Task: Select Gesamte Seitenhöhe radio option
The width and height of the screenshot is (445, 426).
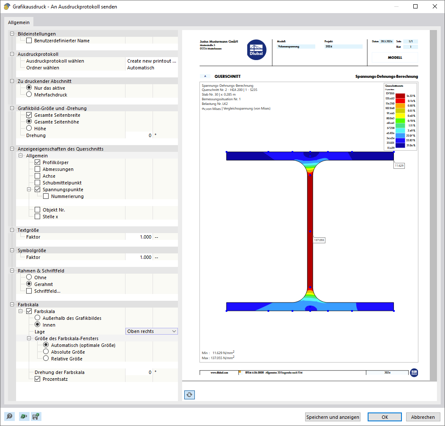Action: (29, 121)
